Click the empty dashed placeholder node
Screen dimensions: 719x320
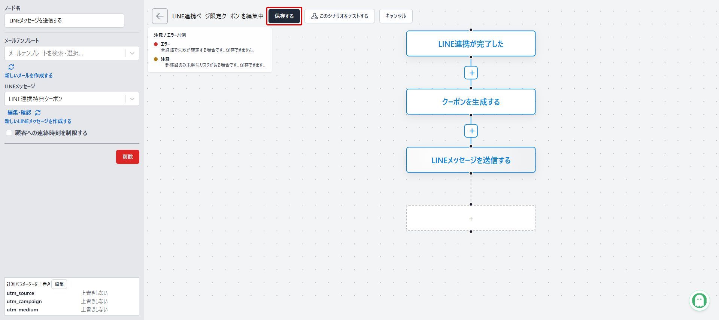[x=471, y=218]
